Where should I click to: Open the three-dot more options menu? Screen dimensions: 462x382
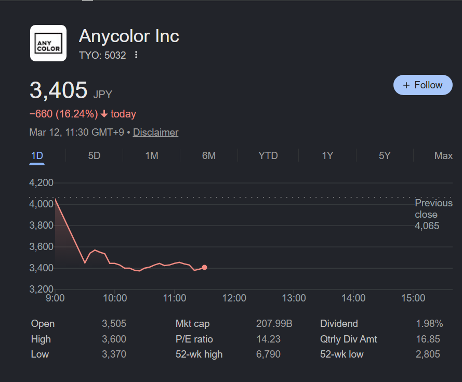tap(136, 55)
